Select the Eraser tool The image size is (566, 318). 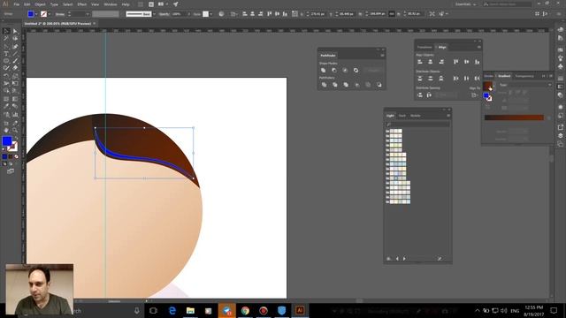click(x=15, y=68)
